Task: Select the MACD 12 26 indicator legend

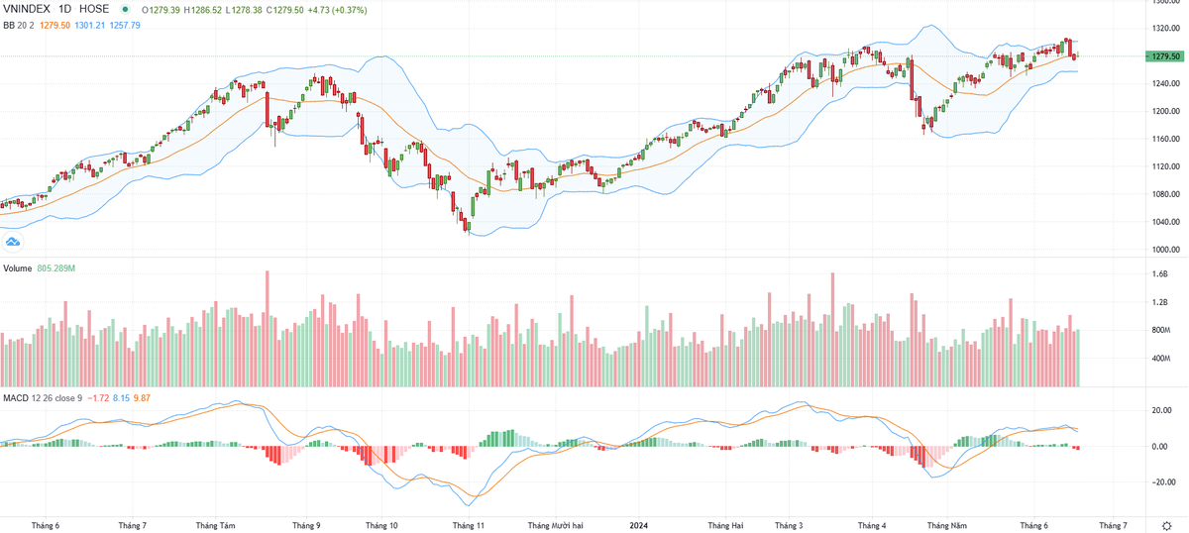Action: [30, 398]
